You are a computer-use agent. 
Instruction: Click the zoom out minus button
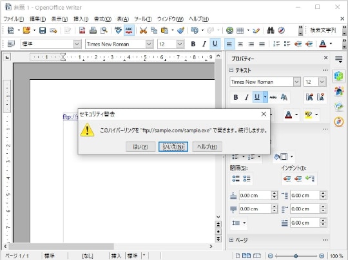pyautogui.click(x=270, y=256)
